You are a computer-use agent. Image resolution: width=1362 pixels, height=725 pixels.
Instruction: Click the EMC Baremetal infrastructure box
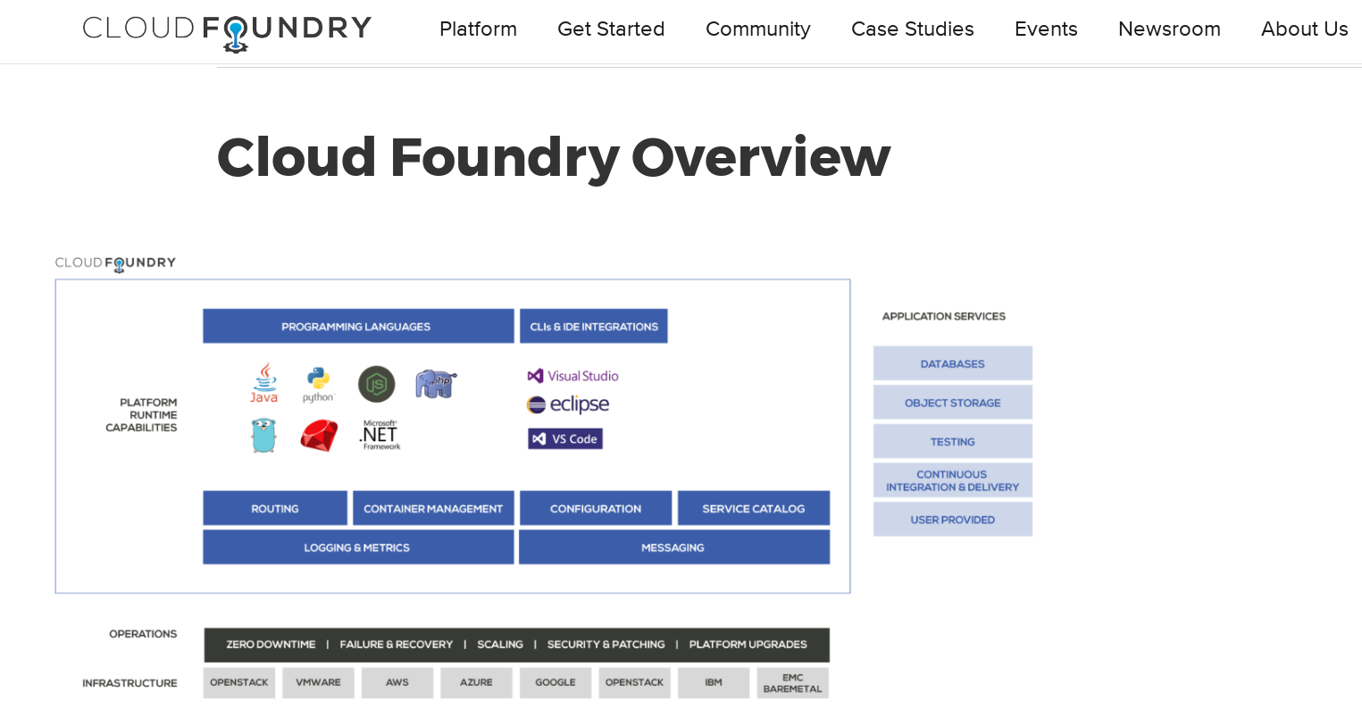tap(793, 683)
